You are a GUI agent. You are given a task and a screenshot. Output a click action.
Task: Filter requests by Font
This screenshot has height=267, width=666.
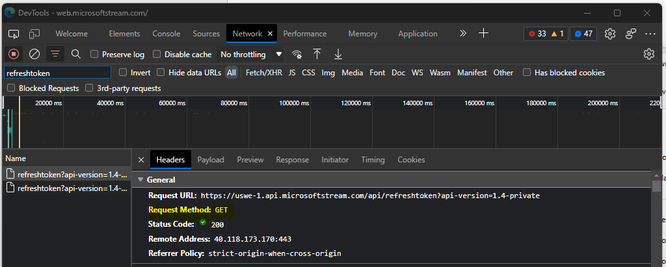[377, 73]
